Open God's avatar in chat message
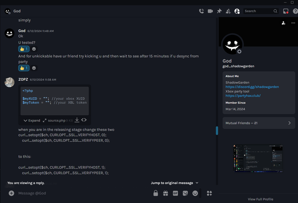Image resolution: width=298 pixels, height=203 pixels. 9,33
